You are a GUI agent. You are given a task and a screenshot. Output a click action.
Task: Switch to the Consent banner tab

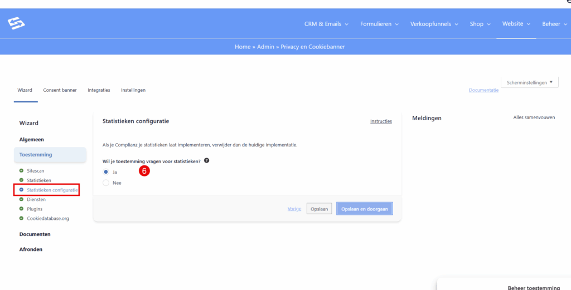click(60, 90)
